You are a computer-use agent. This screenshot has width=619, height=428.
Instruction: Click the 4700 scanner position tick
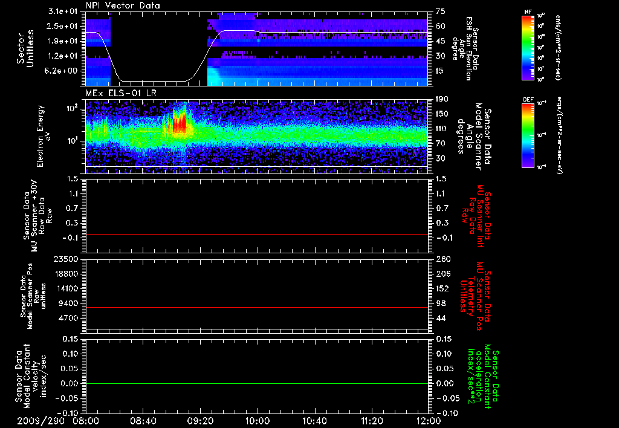pyautogui.click(x=69, y=318)
